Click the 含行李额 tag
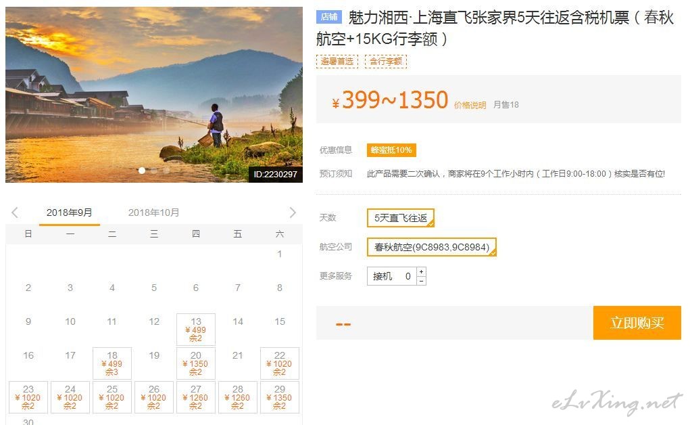 tap(386, 62)
